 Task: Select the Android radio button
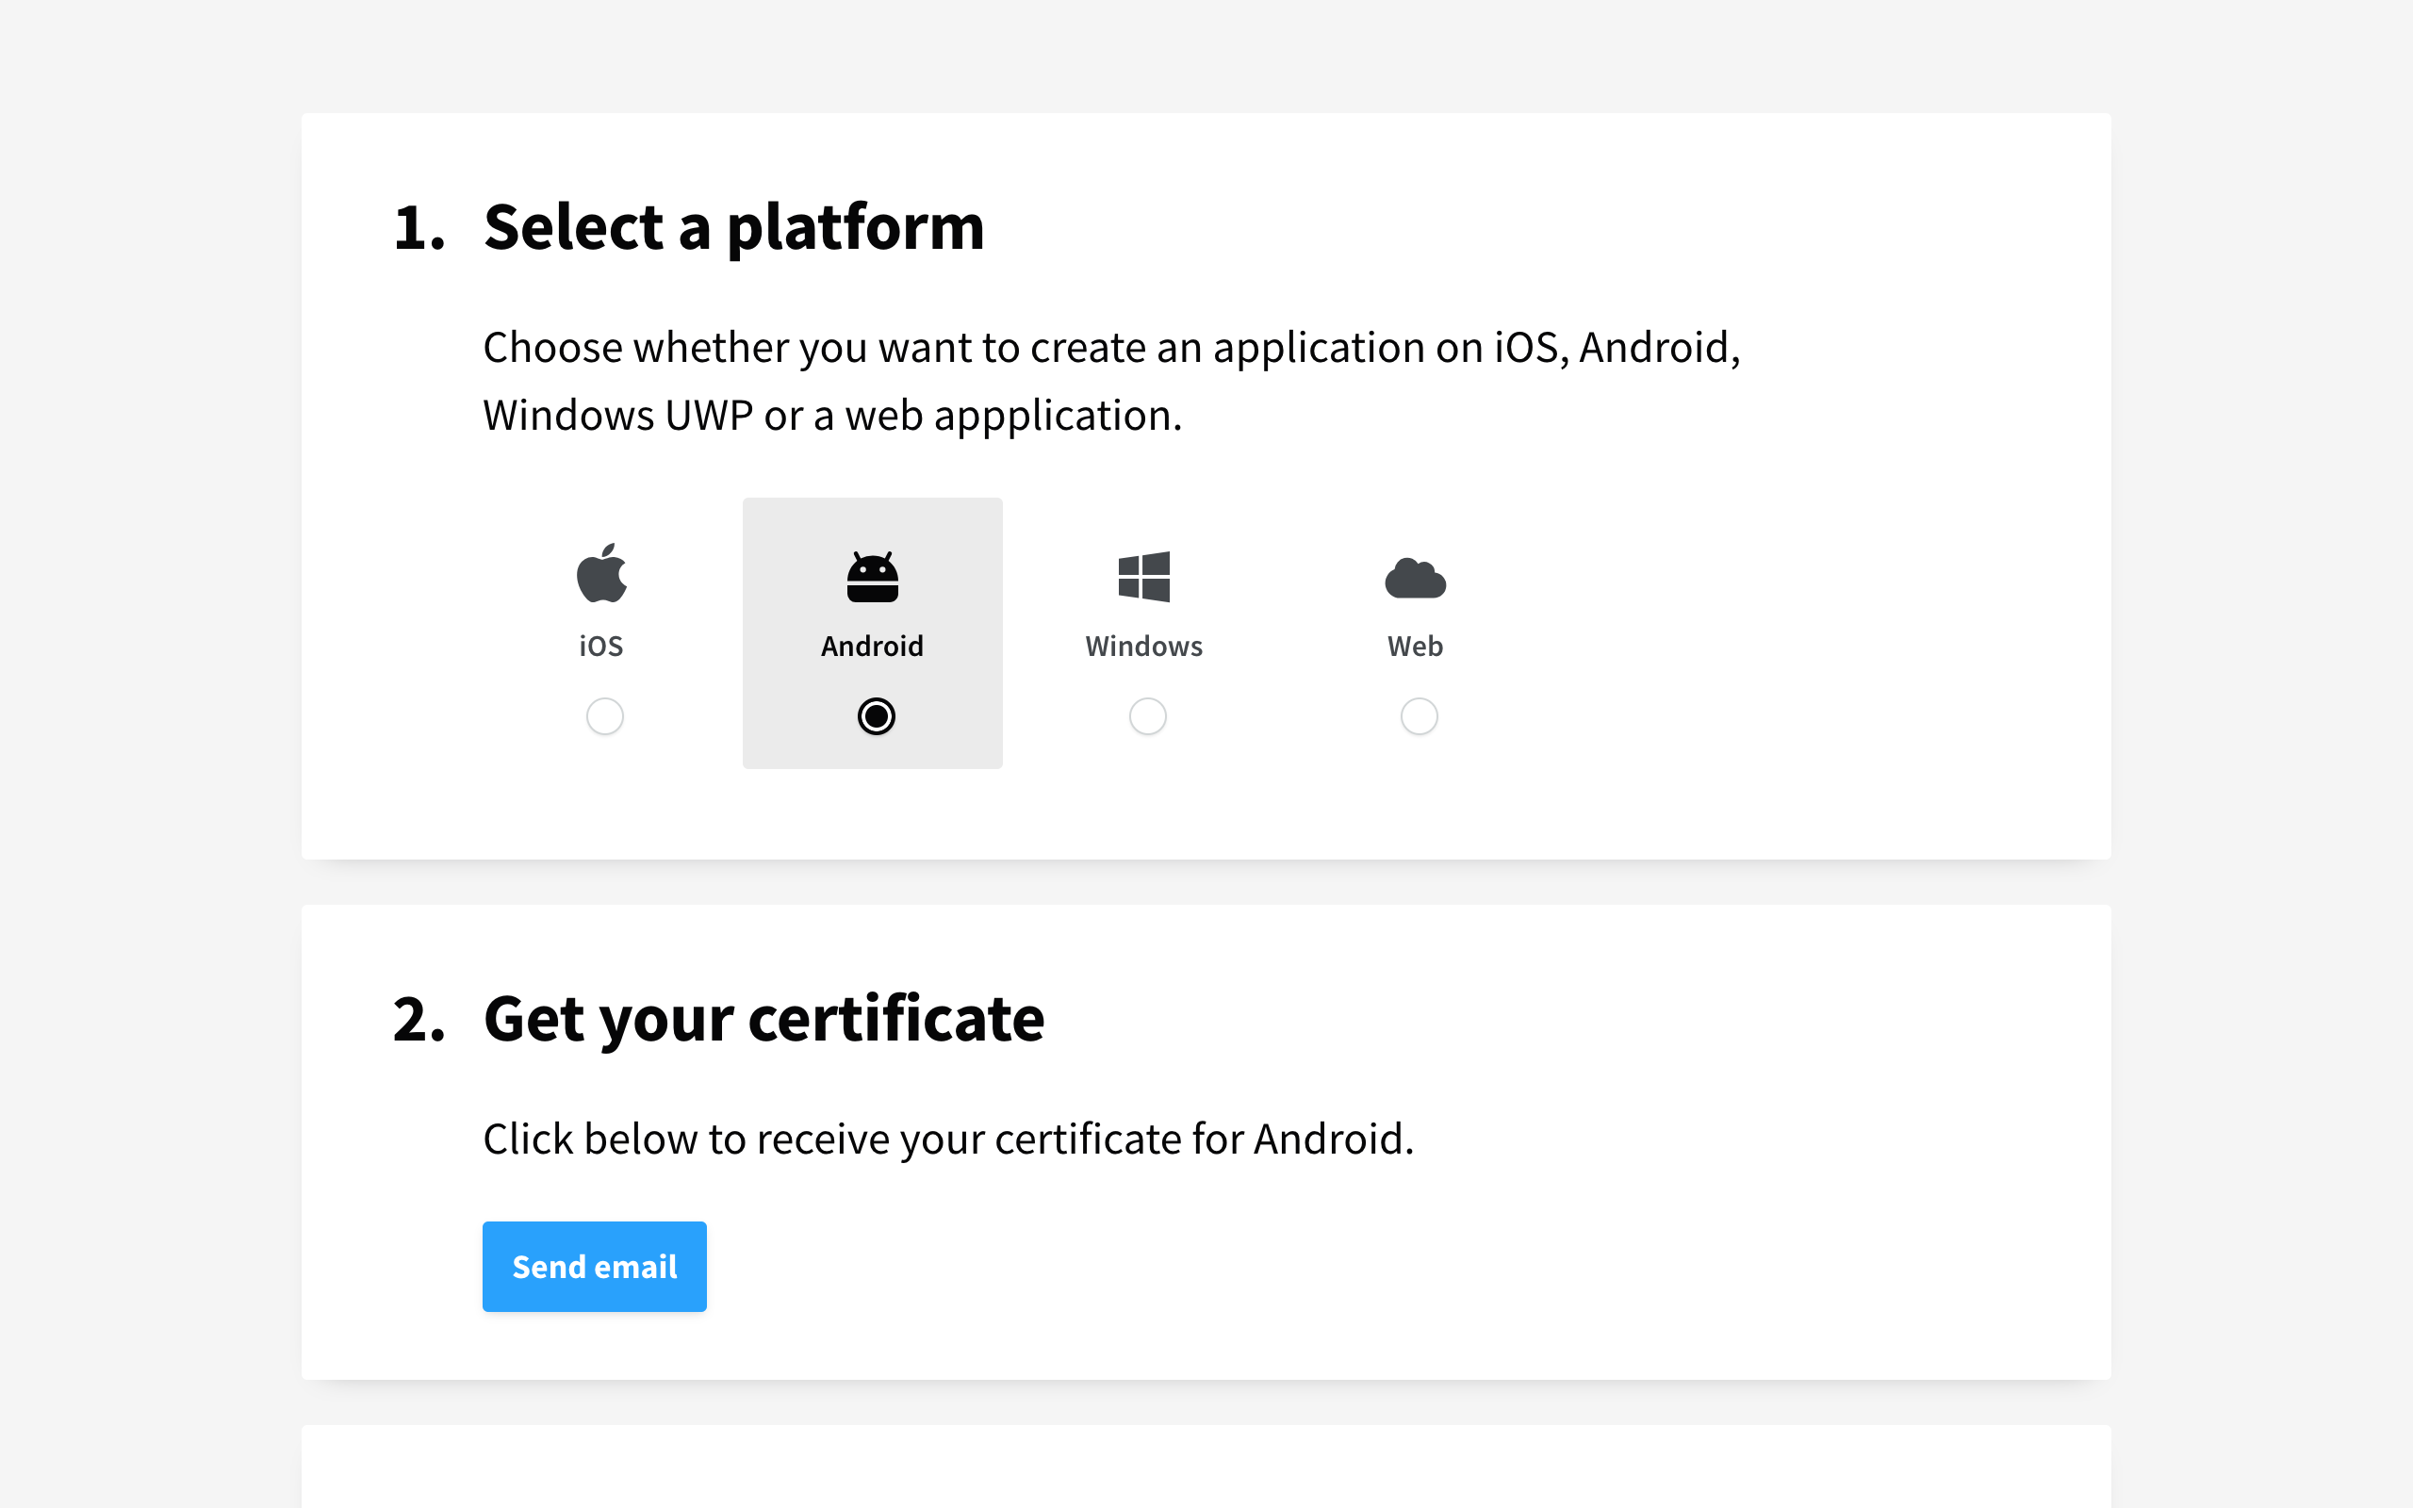[x=876, y=716]
